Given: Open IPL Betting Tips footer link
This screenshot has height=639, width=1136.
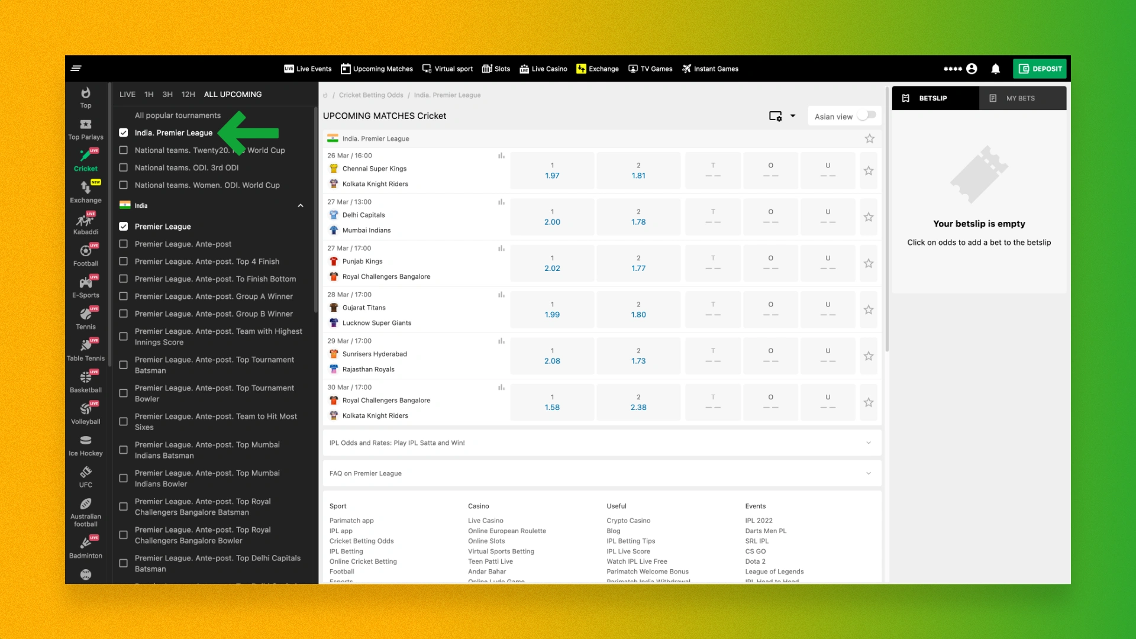Looking at the screenshot, I should point(631,541).
